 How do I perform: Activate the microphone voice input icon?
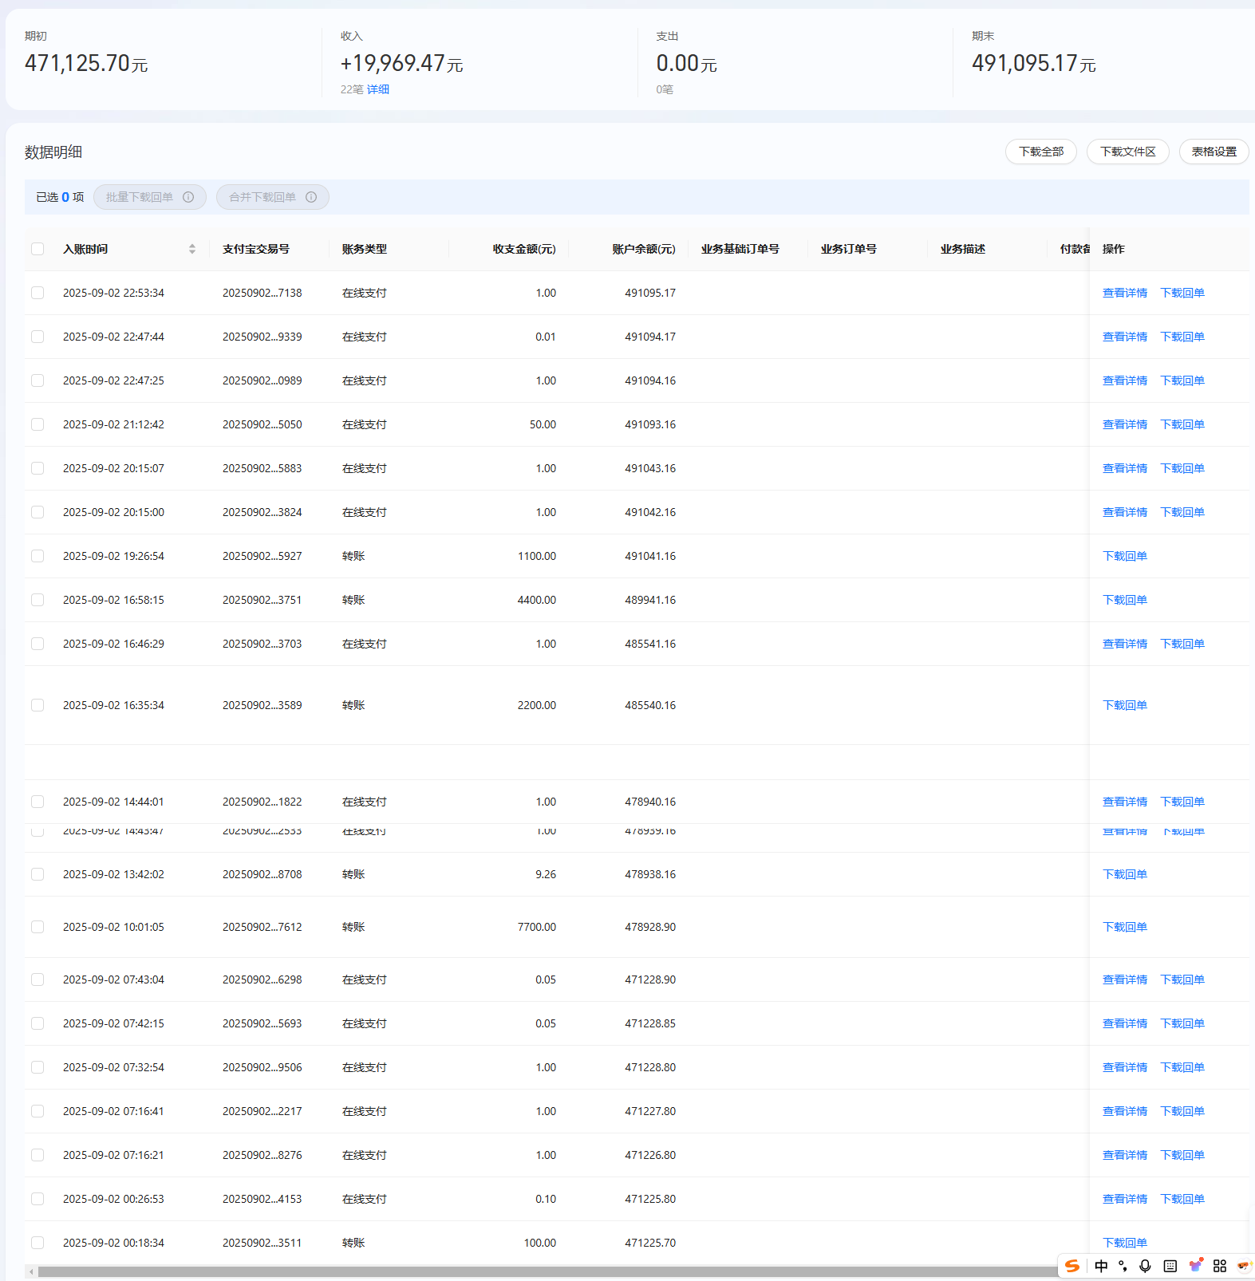pos(1146,1266)
